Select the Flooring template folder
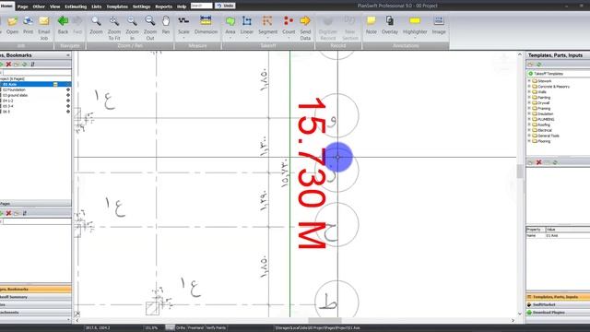The image size is (590, 332). (544, 141)
